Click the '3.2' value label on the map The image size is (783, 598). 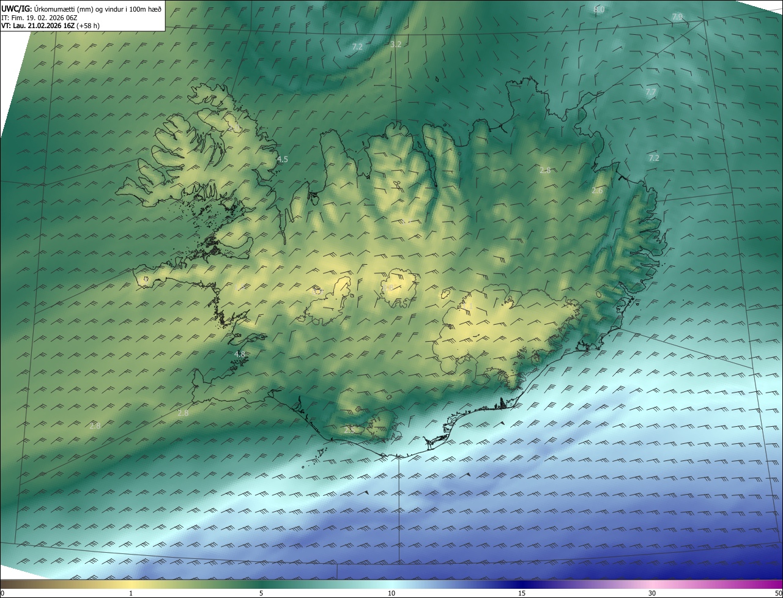tap(396, 44)
